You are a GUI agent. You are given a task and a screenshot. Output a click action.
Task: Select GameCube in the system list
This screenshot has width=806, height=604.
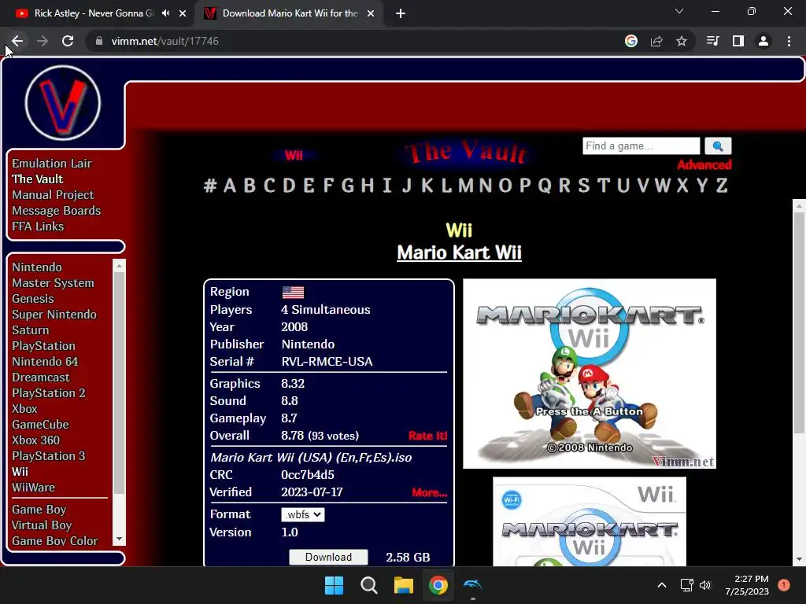click(x=41, y=424)
